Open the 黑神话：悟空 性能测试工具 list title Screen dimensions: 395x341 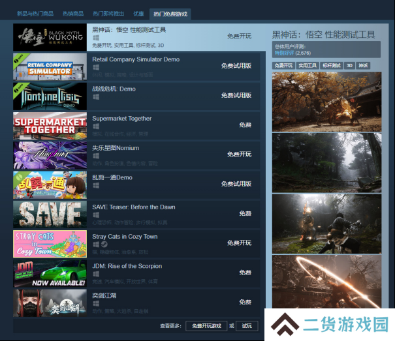129,30
